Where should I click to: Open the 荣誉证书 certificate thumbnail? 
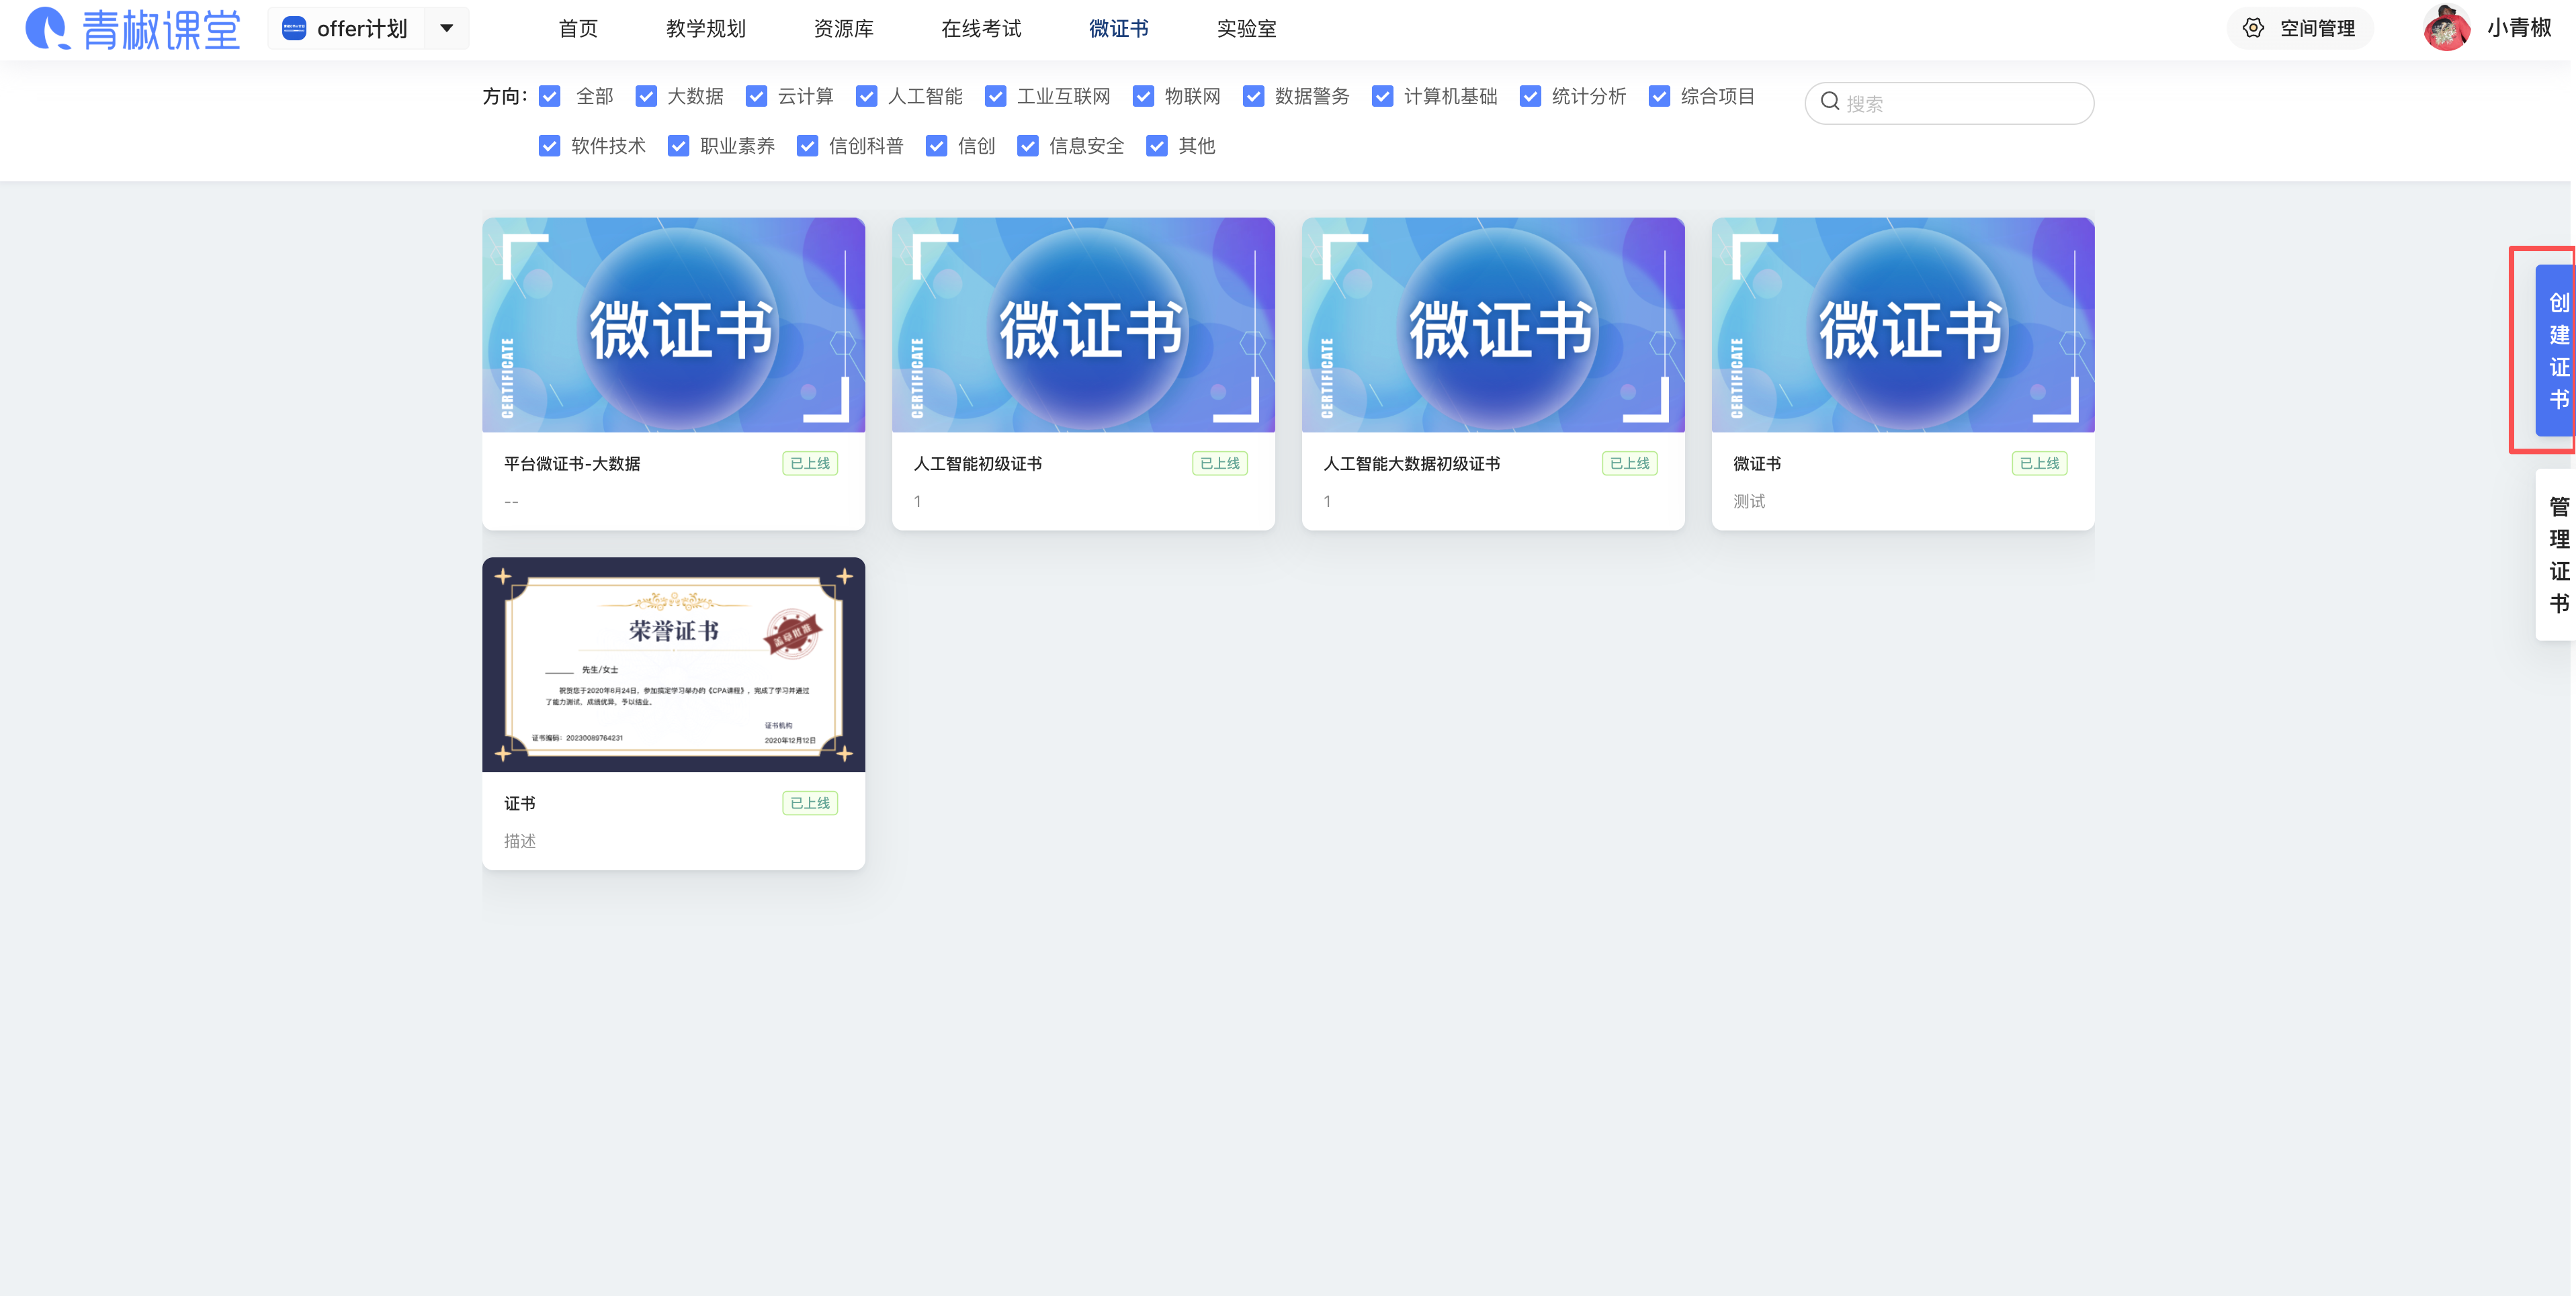point(673,665)
